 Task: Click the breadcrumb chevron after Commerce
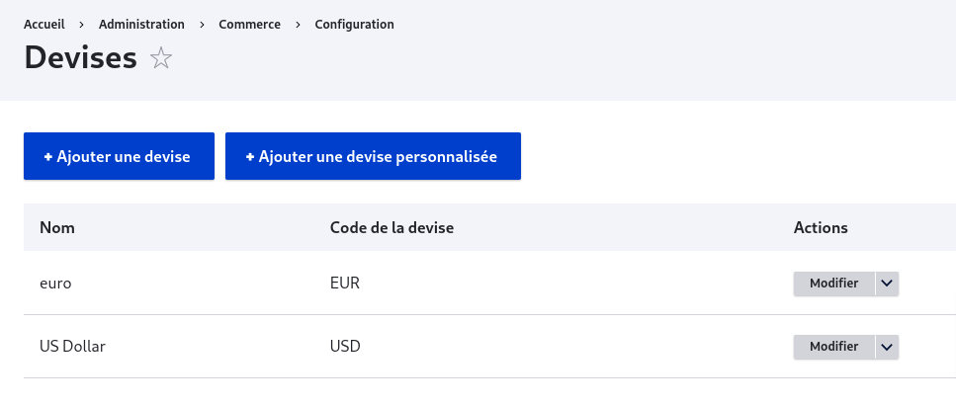coord(299,25)
